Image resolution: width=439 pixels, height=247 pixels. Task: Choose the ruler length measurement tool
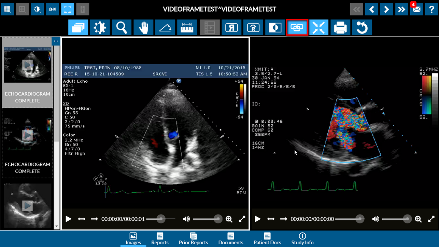point(187,27)
